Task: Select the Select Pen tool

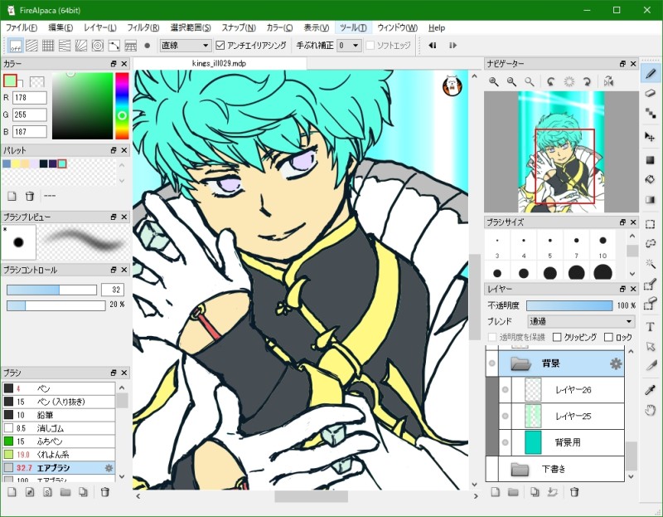Action: (651, 284)
